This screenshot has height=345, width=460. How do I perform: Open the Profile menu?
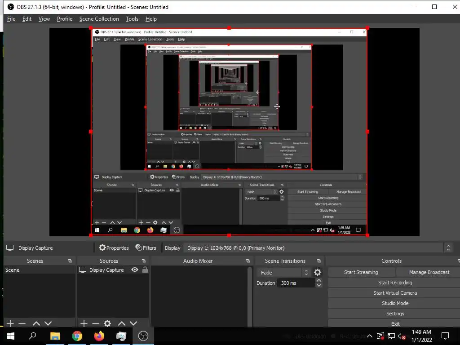65,19
